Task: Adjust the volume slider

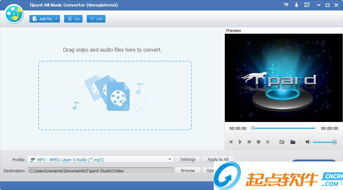Action: [324, 142]
